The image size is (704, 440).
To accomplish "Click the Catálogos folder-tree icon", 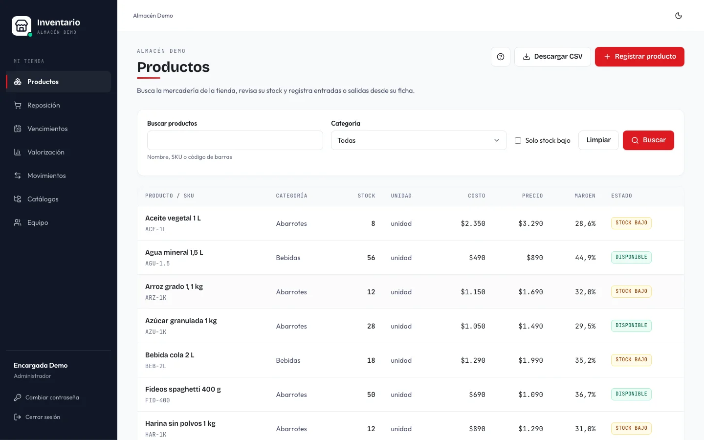I will tap(18, 199).
